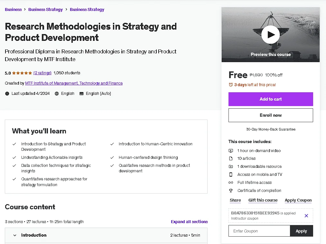Click the What you'll learn heading

click(x=39, y=131)
